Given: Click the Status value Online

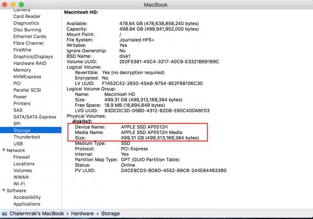Looking at the screenshot, I should tap(128, 165).
